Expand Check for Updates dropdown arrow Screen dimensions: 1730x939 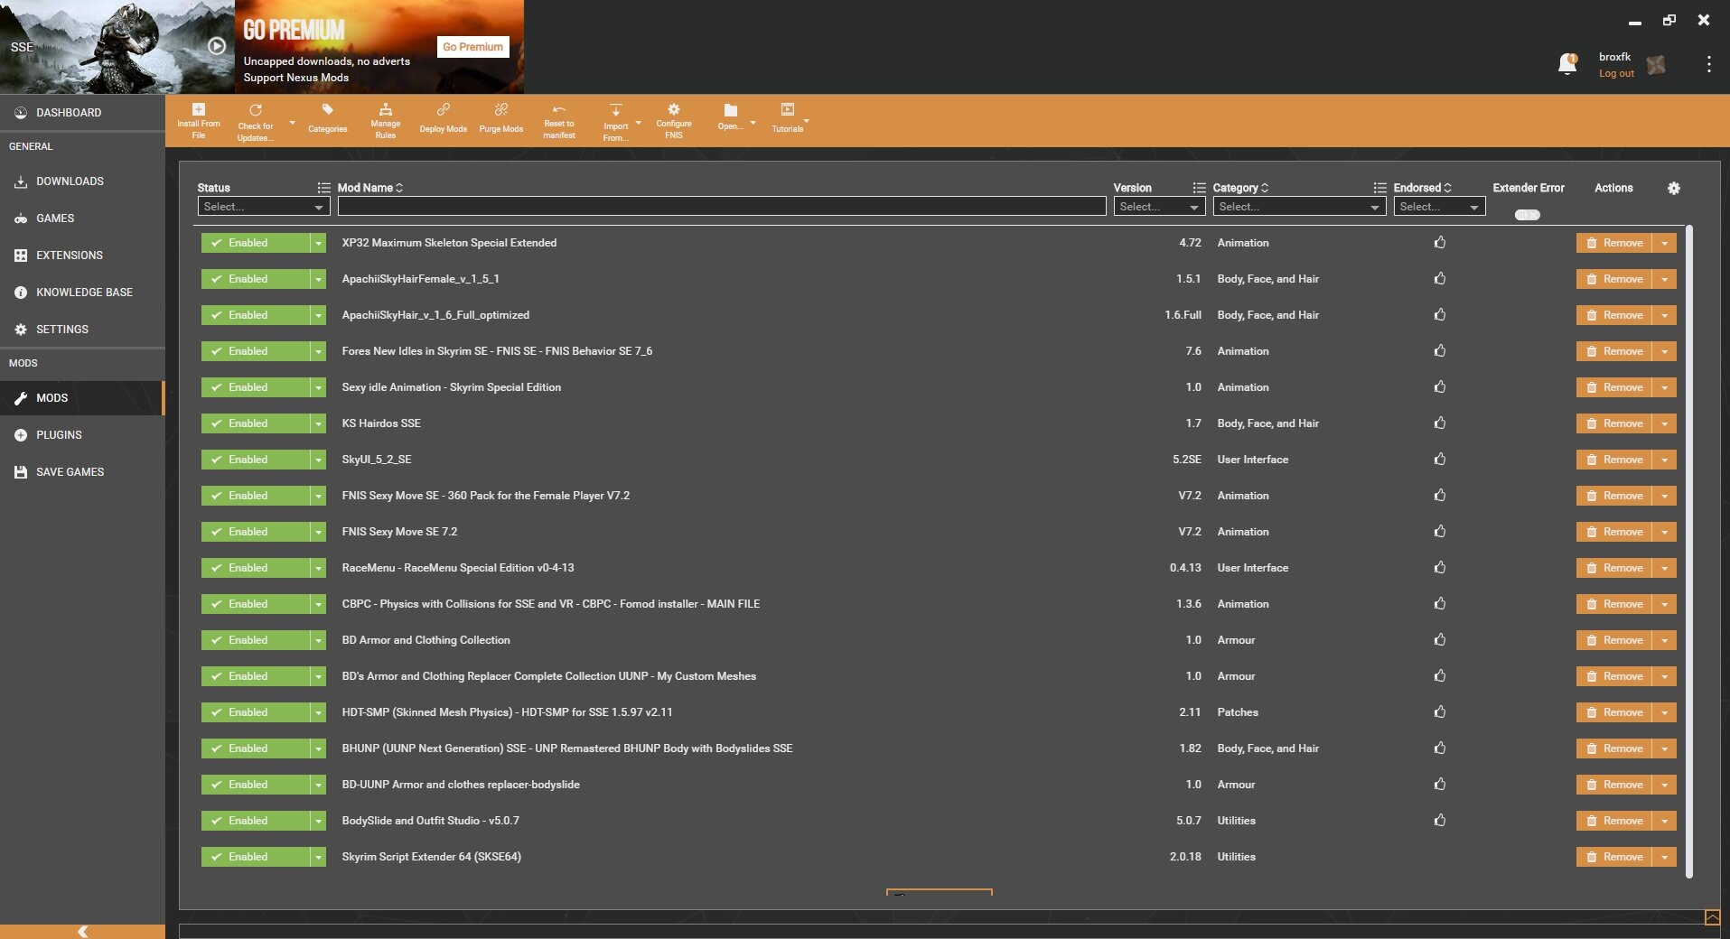pos(292,122)
